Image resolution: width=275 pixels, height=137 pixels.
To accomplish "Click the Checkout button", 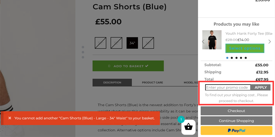I will [236, 111].
